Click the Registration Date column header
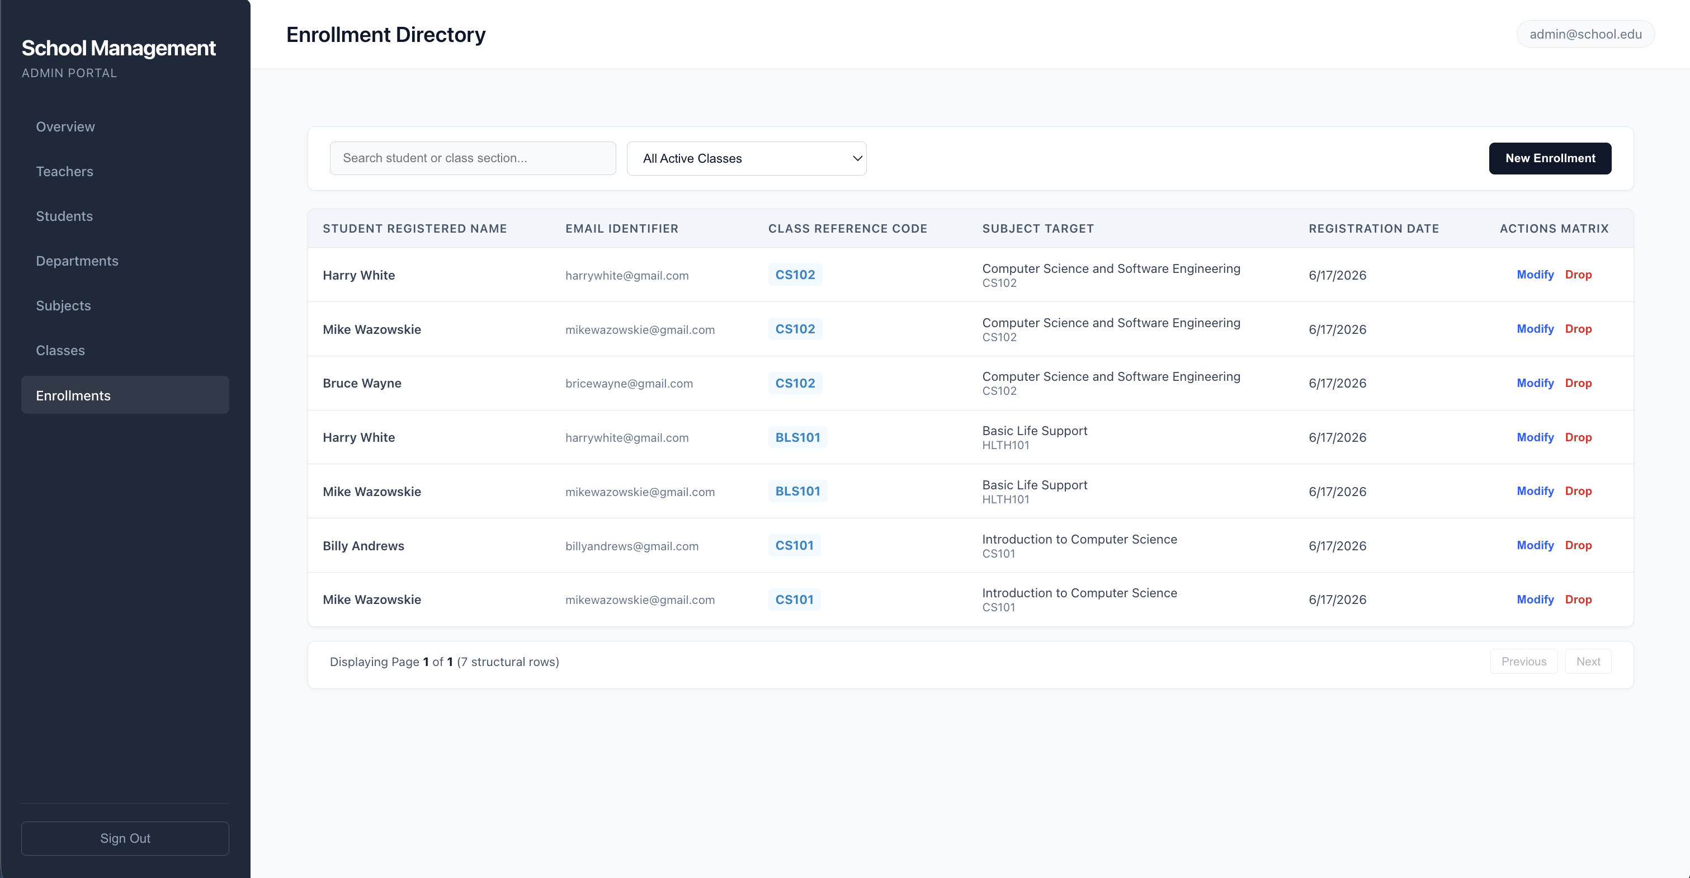Viewport: 1690px width, 878px height. pyautogui.click(x=1374, y=228)
